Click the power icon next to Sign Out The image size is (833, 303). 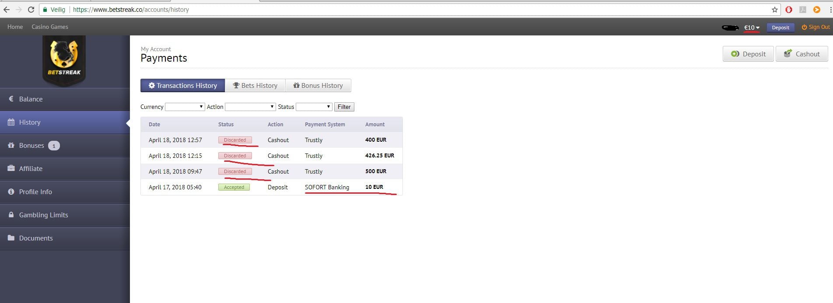tap(804, 27)
